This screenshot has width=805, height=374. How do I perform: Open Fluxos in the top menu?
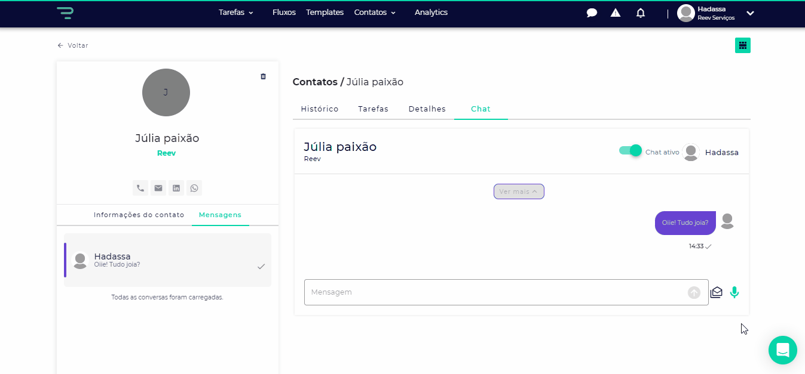click(284, 13)
